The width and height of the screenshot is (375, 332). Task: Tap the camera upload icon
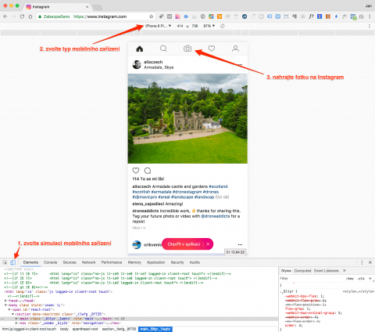tap(187, 49)
